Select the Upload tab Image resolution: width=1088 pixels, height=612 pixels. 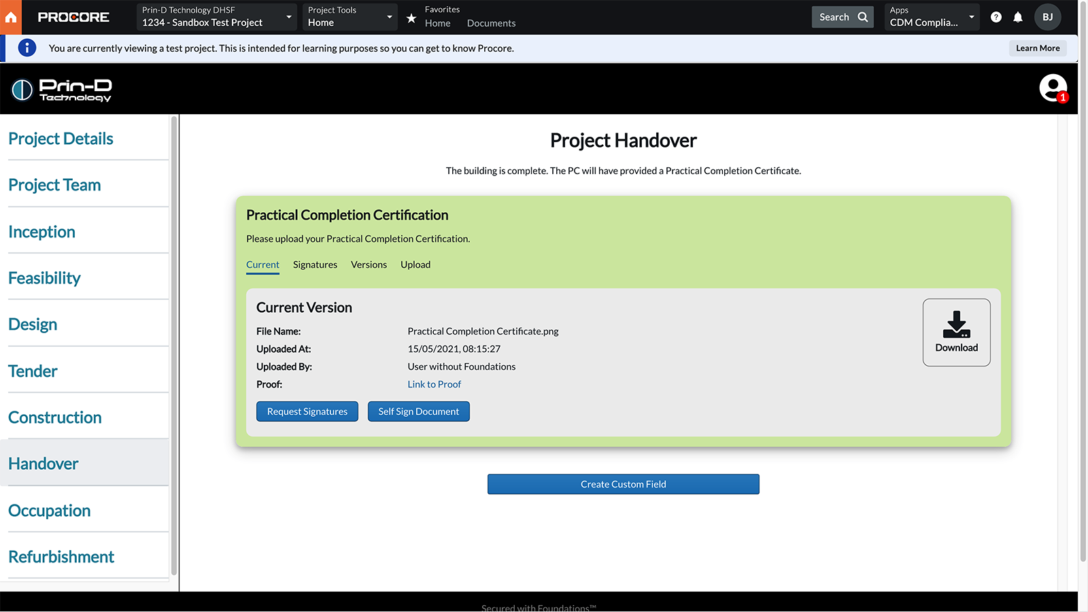[415, 265]
